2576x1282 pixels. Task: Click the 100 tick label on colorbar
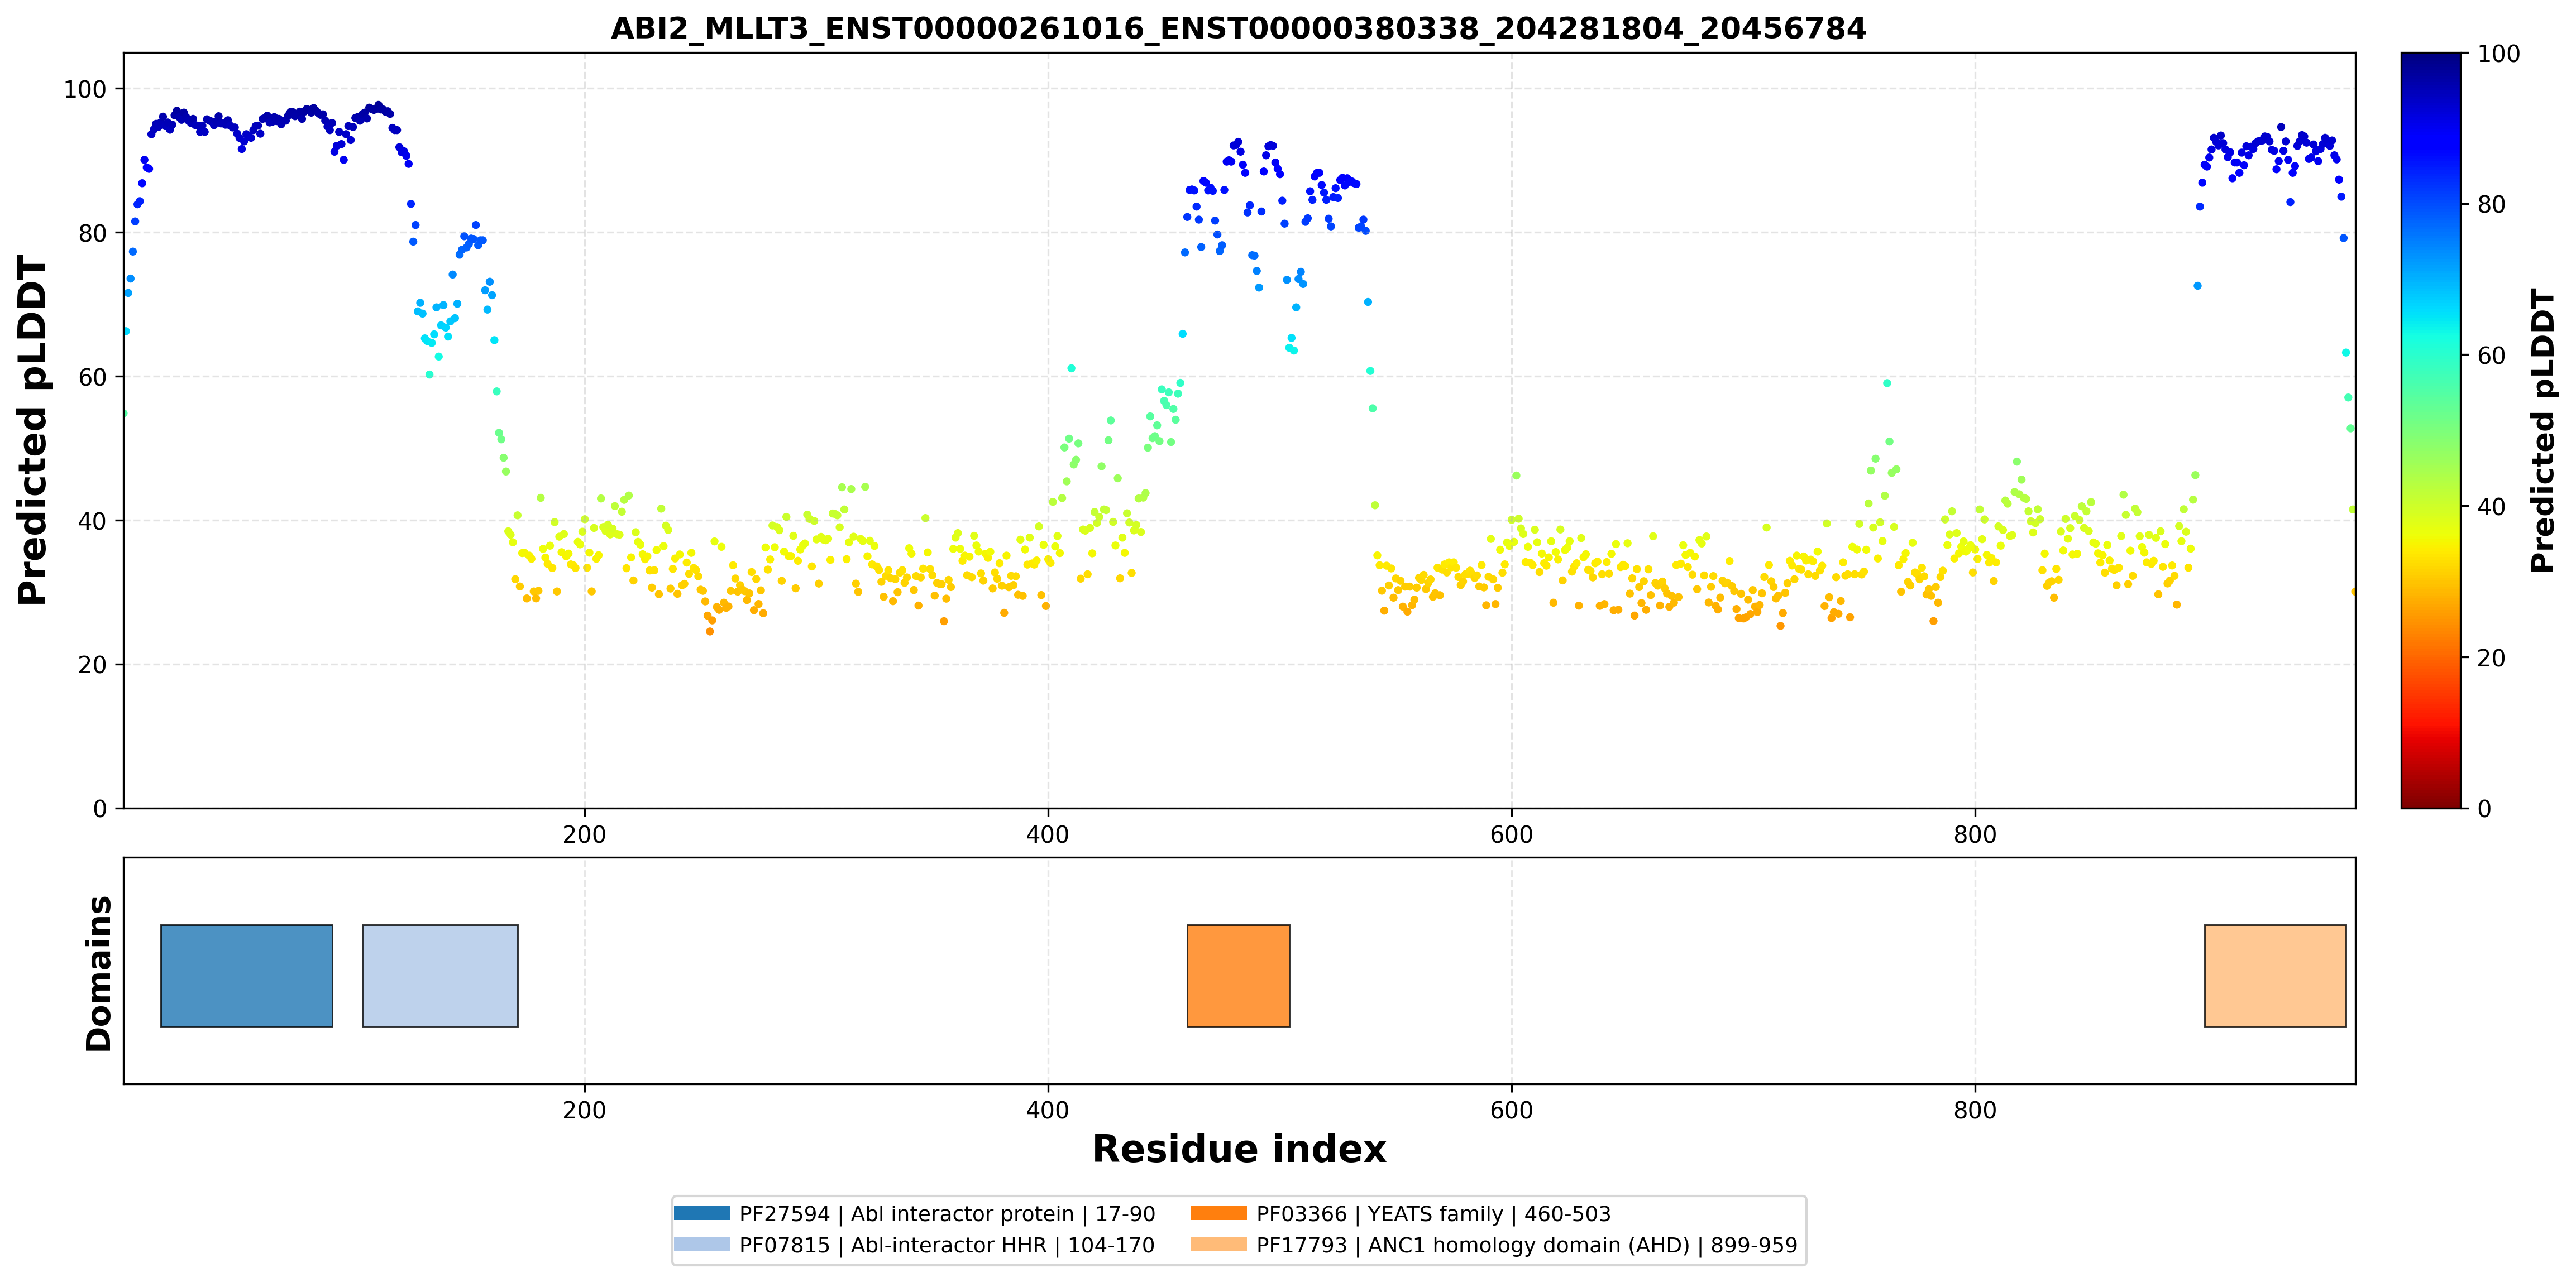click(2498, 54)
